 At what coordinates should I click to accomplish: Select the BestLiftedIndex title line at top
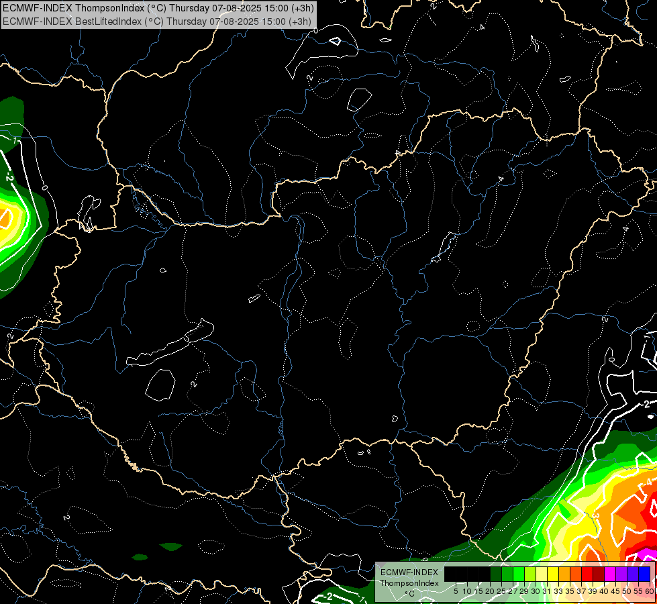coord(157,21)
